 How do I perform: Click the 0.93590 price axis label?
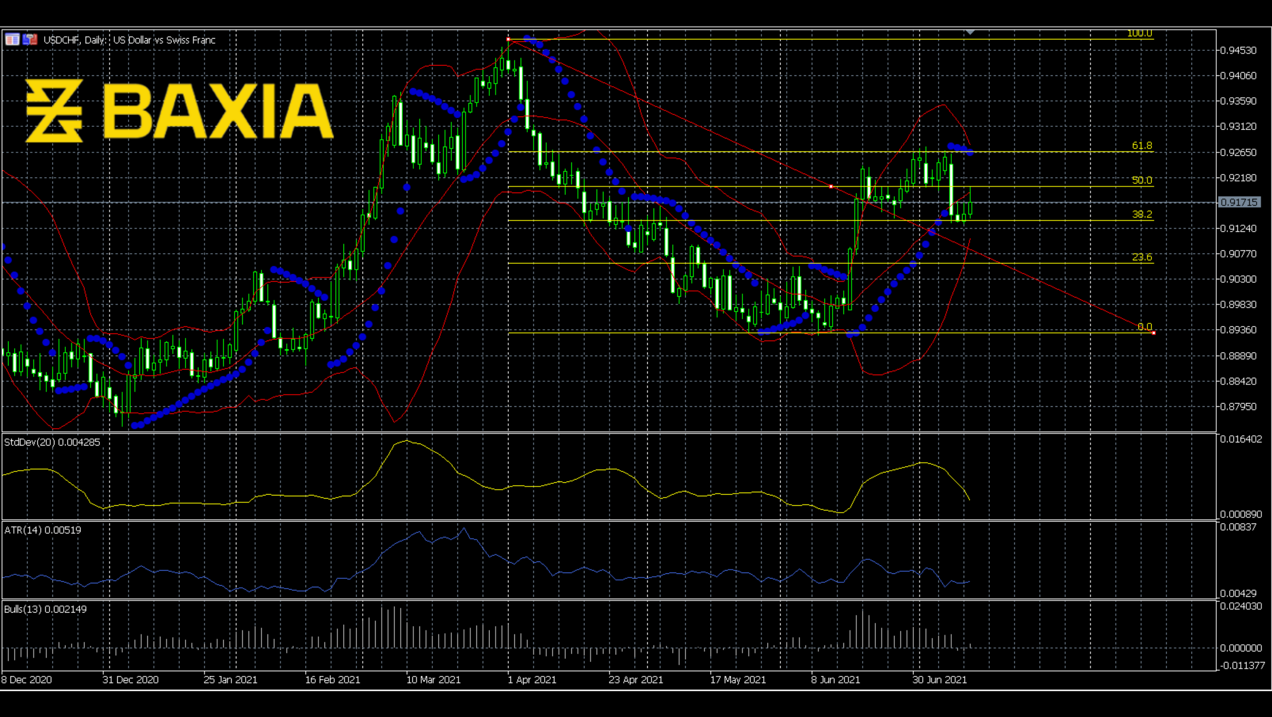(x=1238, y=101)
